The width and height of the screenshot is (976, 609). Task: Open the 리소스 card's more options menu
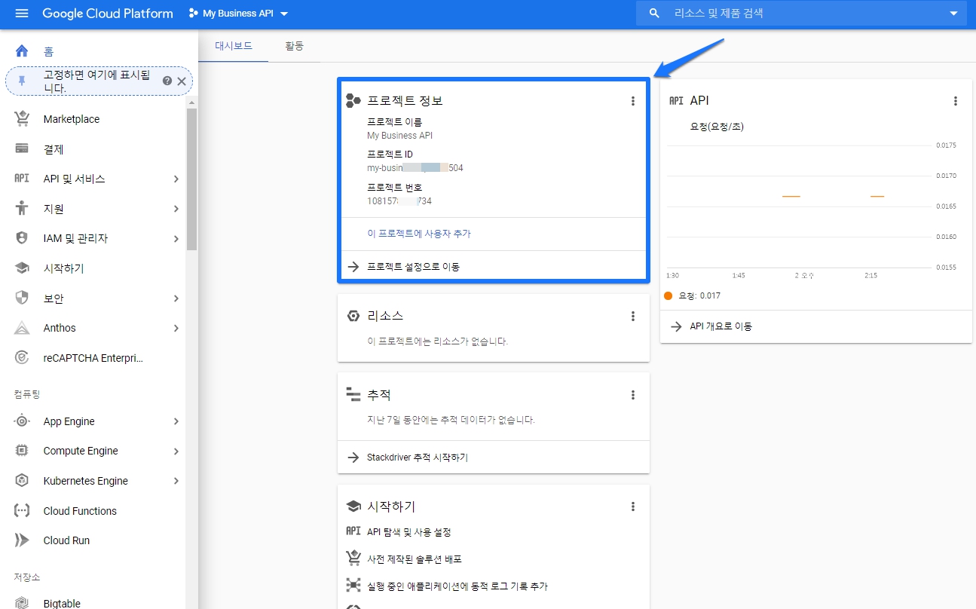click(633, 317)
